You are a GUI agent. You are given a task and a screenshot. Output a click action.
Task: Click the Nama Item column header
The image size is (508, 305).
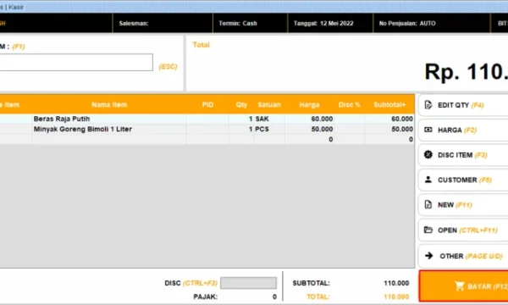coord(109,105)
